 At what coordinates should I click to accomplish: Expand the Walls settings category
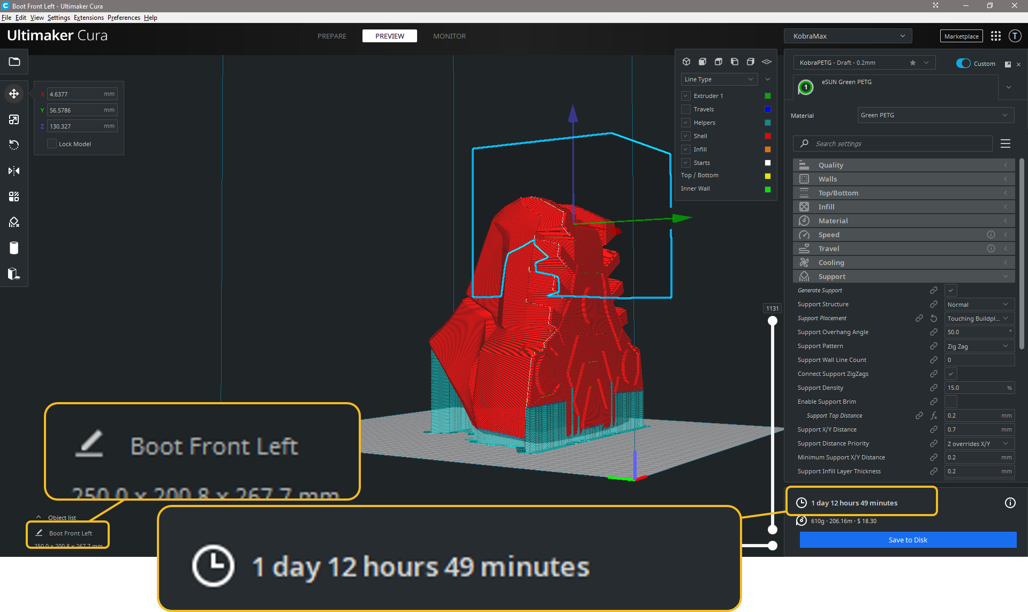pos(904,179)
